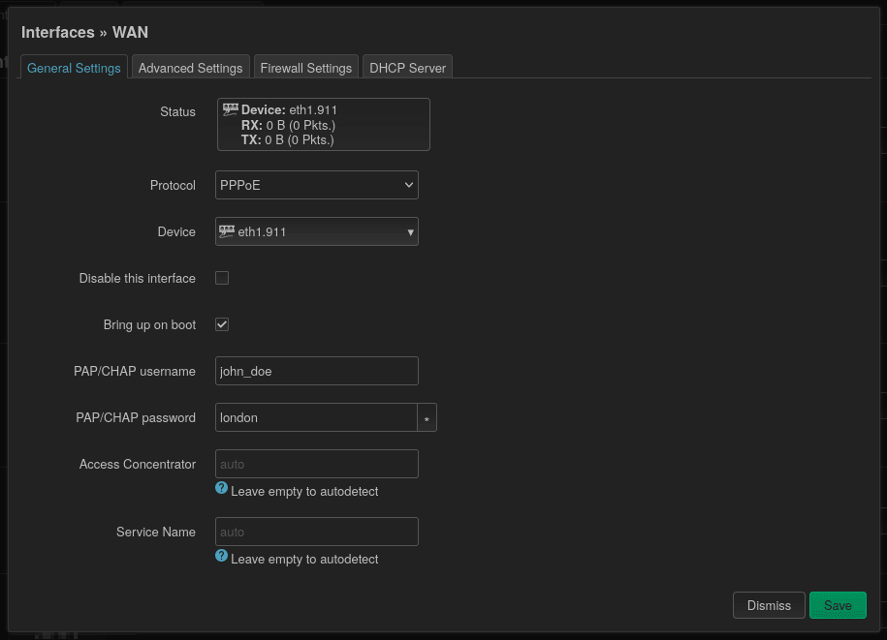The width and height of the screenshot is (887, 640).
Task: Focus the PAP/CHAP username field
Action: (316, 371)
